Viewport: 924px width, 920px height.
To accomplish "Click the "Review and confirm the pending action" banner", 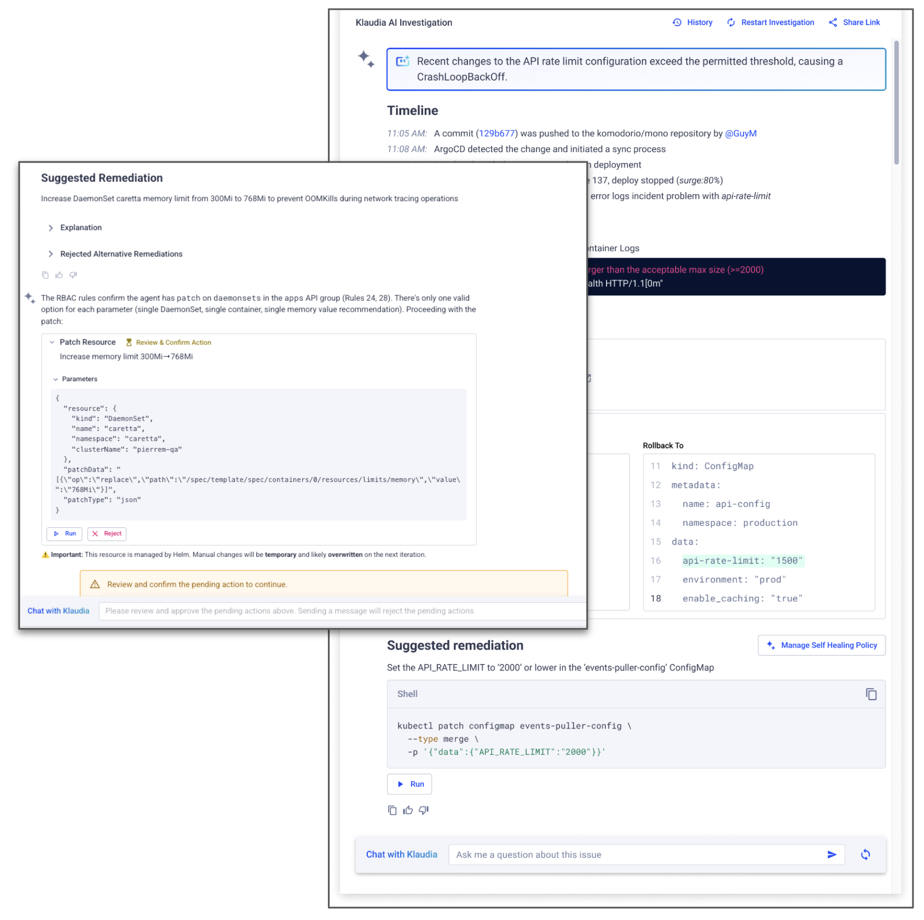I will point(324,584).
